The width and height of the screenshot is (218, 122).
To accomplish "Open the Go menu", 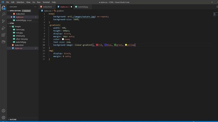I will pyautogui.click(x=34, y=2).
